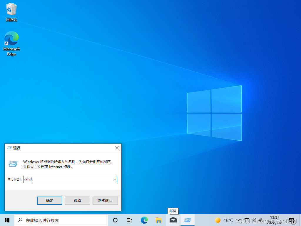The width and height of the screenshot is (301, 226).
Task: Click the magnifier icon in taskbar search
Action: (x=20, y=220)
